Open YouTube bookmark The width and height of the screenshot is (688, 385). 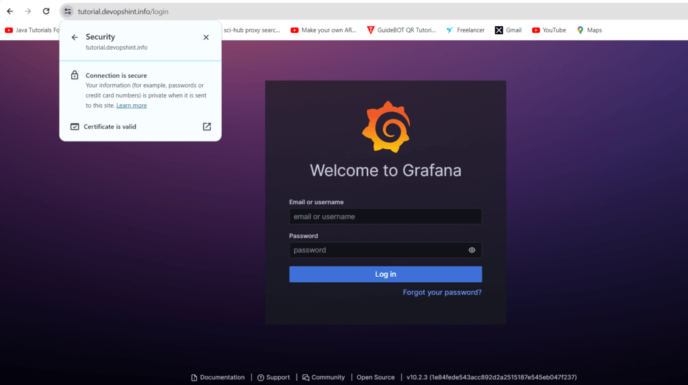[549, 30]
